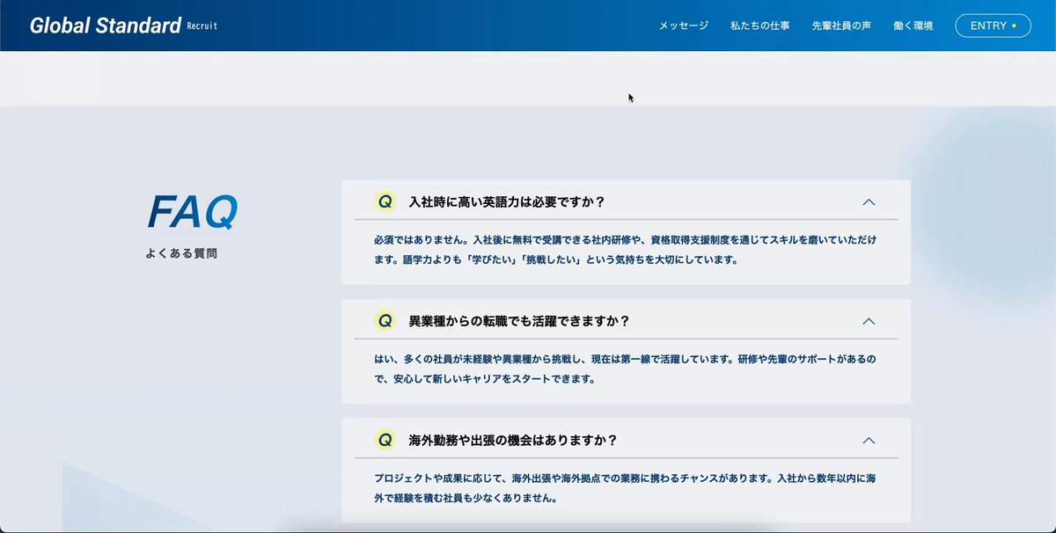This screenshot has width=1056, height=533.
Task: Click the stylized FAQ heading
Action: pos(193,211)
